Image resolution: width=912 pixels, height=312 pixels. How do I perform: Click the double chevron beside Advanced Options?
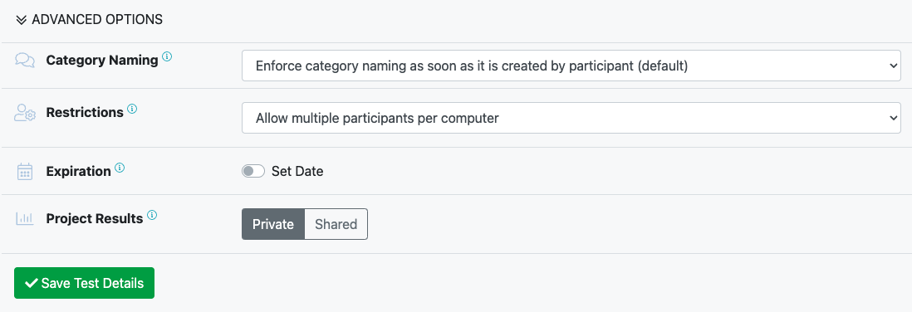pyautogui.click(x=22, y=20)
